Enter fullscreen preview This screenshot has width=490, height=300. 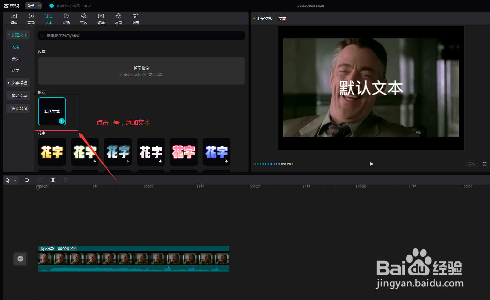coord(485,164)
